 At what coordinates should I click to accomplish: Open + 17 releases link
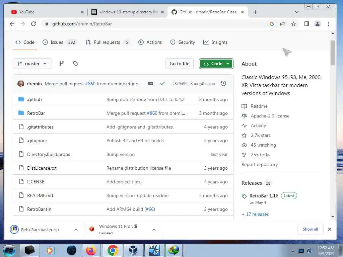point(255,214)
